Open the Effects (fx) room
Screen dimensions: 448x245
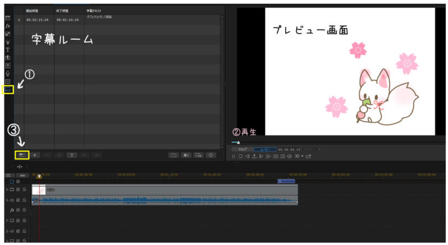tap(8, 26)
